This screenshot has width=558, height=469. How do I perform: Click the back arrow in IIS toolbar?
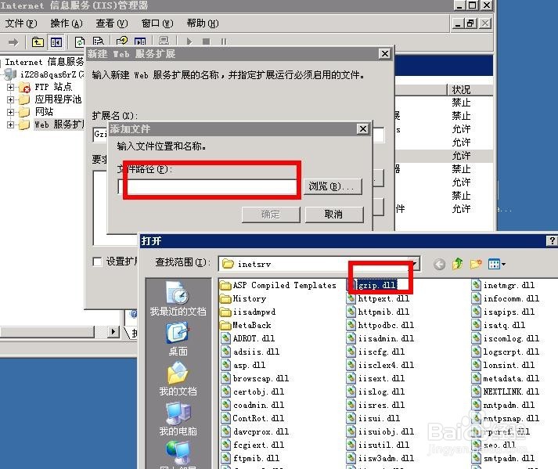click(x=13, y=42)
